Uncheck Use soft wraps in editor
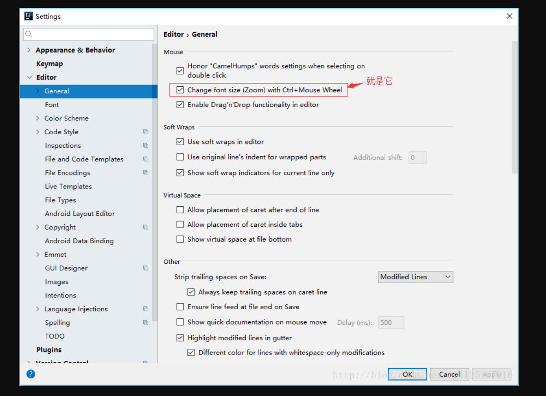The width and height of the screenshot is (546, 396). pos(180,142)
